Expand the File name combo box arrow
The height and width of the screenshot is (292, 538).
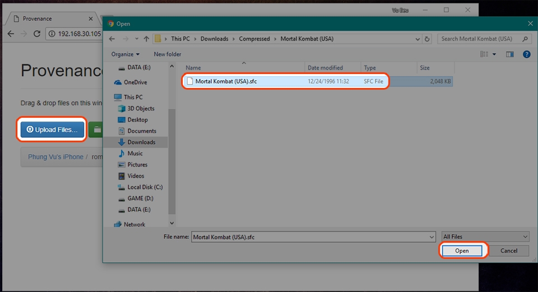click(x=432, y=237)
